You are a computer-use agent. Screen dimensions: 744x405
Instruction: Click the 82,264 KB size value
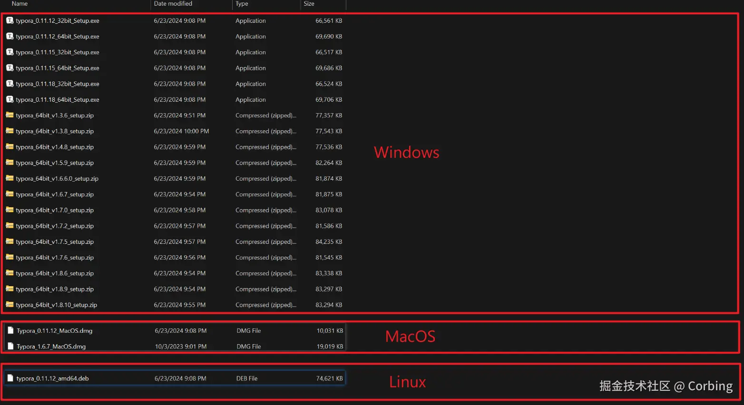tap(329, 163)
